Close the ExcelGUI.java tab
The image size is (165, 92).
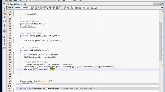tap(24, 4)
